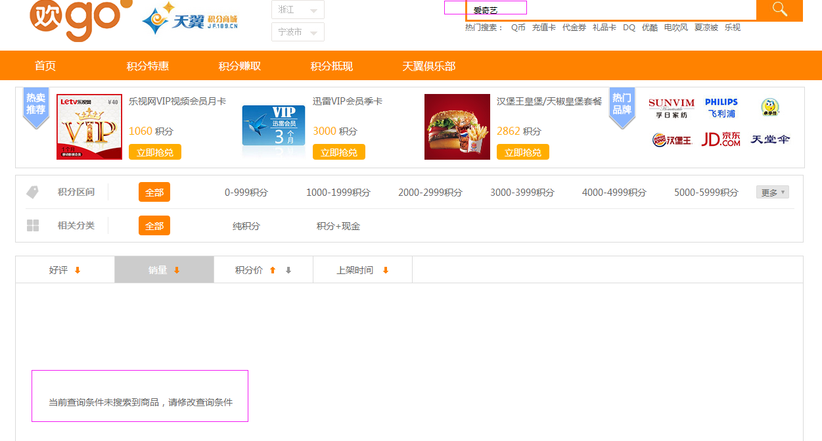Viewport: 822px width, 441px height.
Task: Go to the 首页 nav item
Action: [45, 66]
